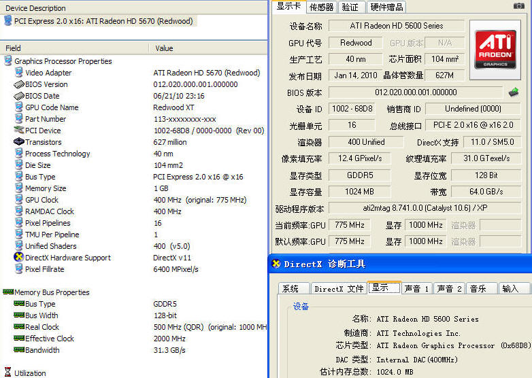Click the Video Adapter row icon
The height and width of the screenshot is (378, 532).
(x=18, y=72)
